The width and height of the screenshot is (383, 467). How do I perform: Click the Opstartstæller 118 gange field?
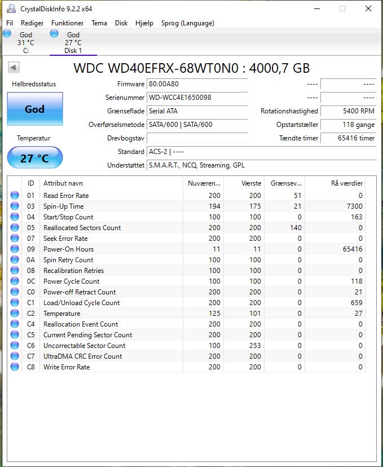[349, 125]
